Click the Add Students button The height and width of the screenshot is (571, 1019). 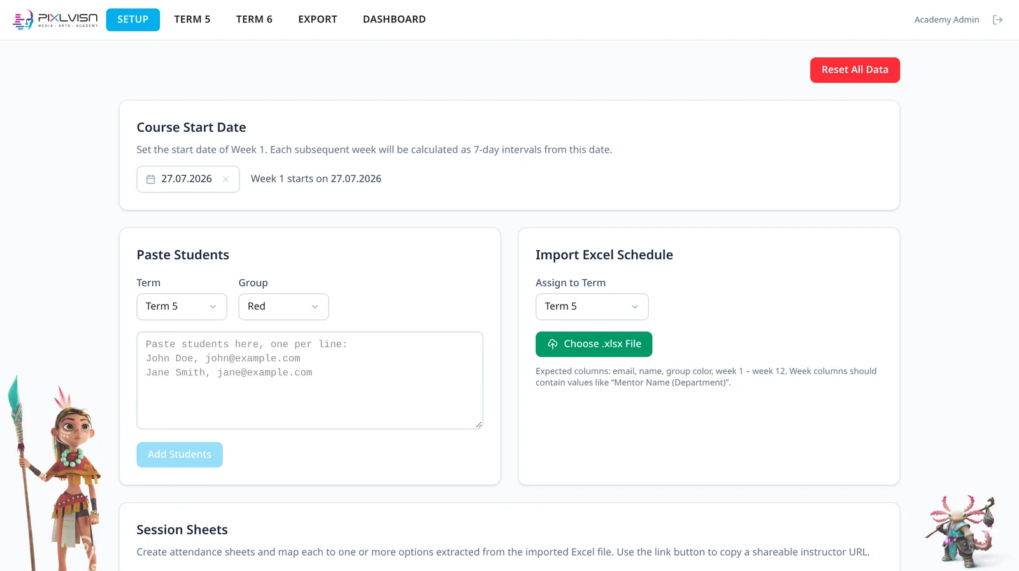[x=180, y=454]
